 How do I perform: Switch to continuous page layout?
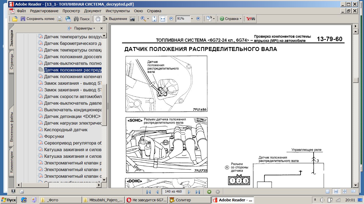coord(336,192)
